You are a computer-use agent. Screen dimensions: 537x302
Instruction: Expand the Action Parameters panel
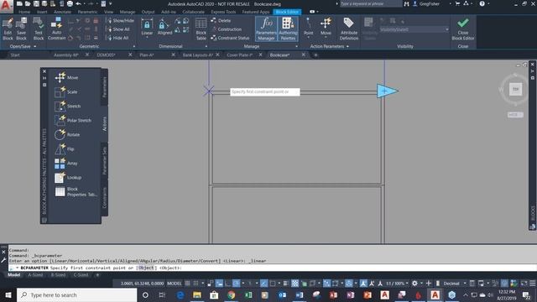329,46
